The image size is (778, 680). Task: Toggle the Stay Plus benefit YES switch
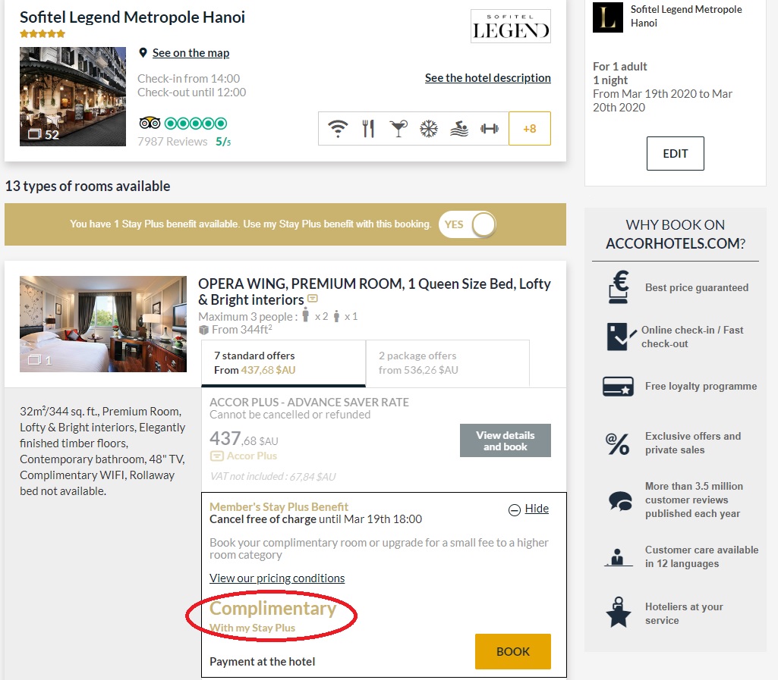coord(468,224)
